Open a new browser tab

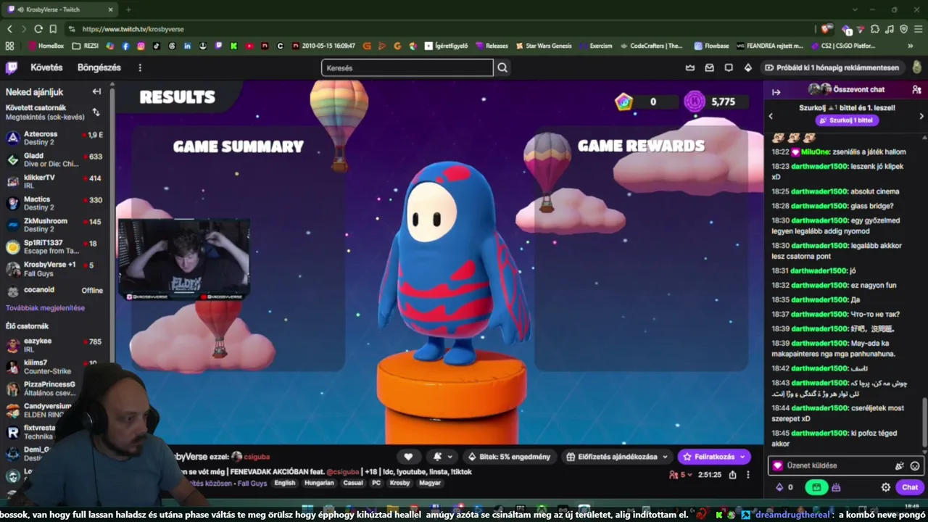tap(128, 9)
